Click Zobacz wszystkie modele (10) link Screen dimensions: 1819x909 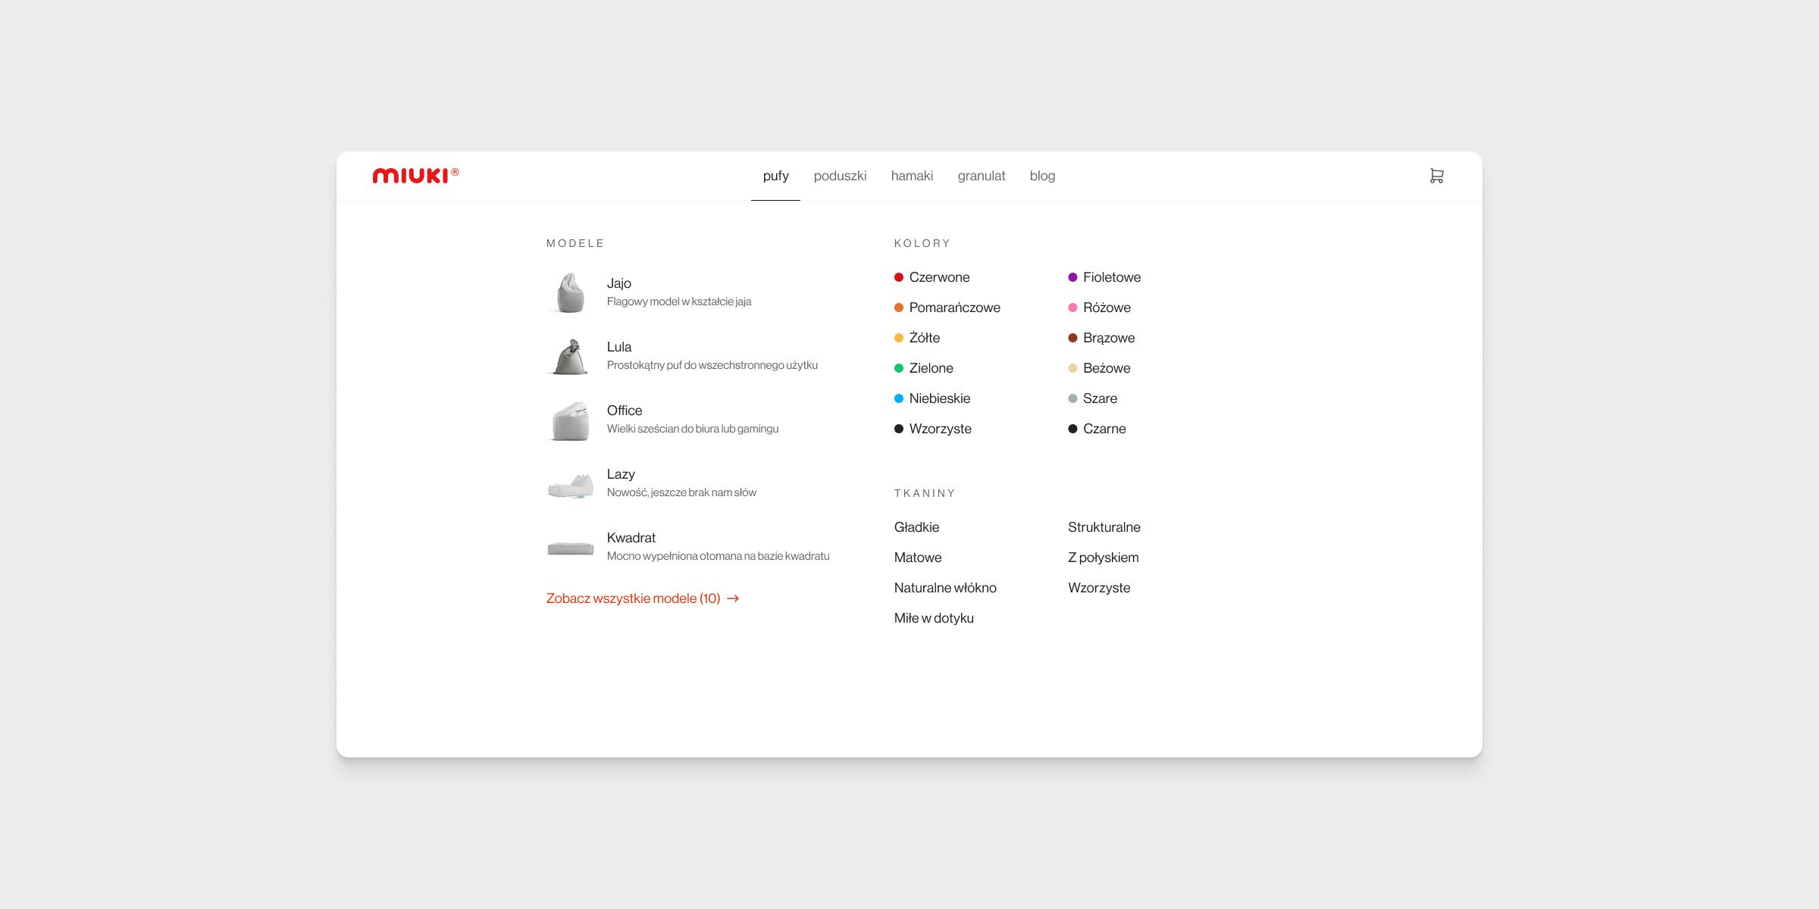pos(643,598)
